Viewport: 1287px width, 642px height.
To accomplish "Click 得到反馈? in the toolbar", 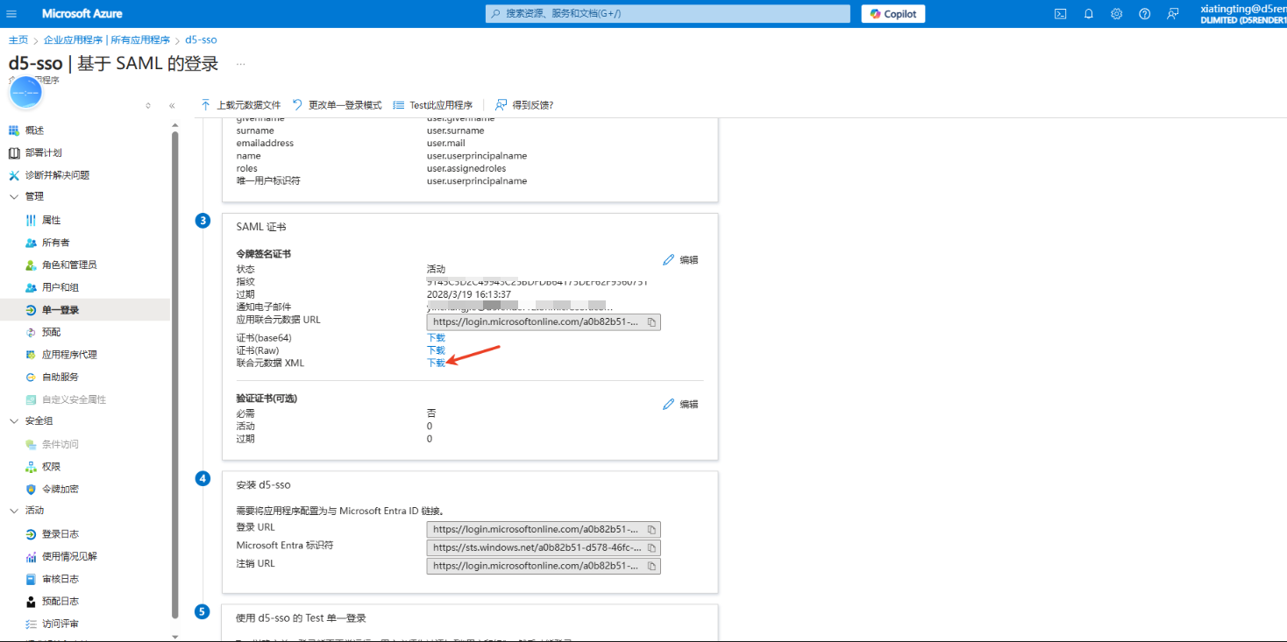I will [524, 105].
